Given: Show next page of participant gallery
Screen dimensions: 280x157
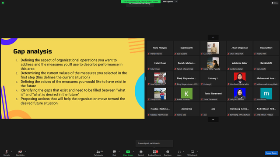Looking at the screenshot, I should point(213,119).
